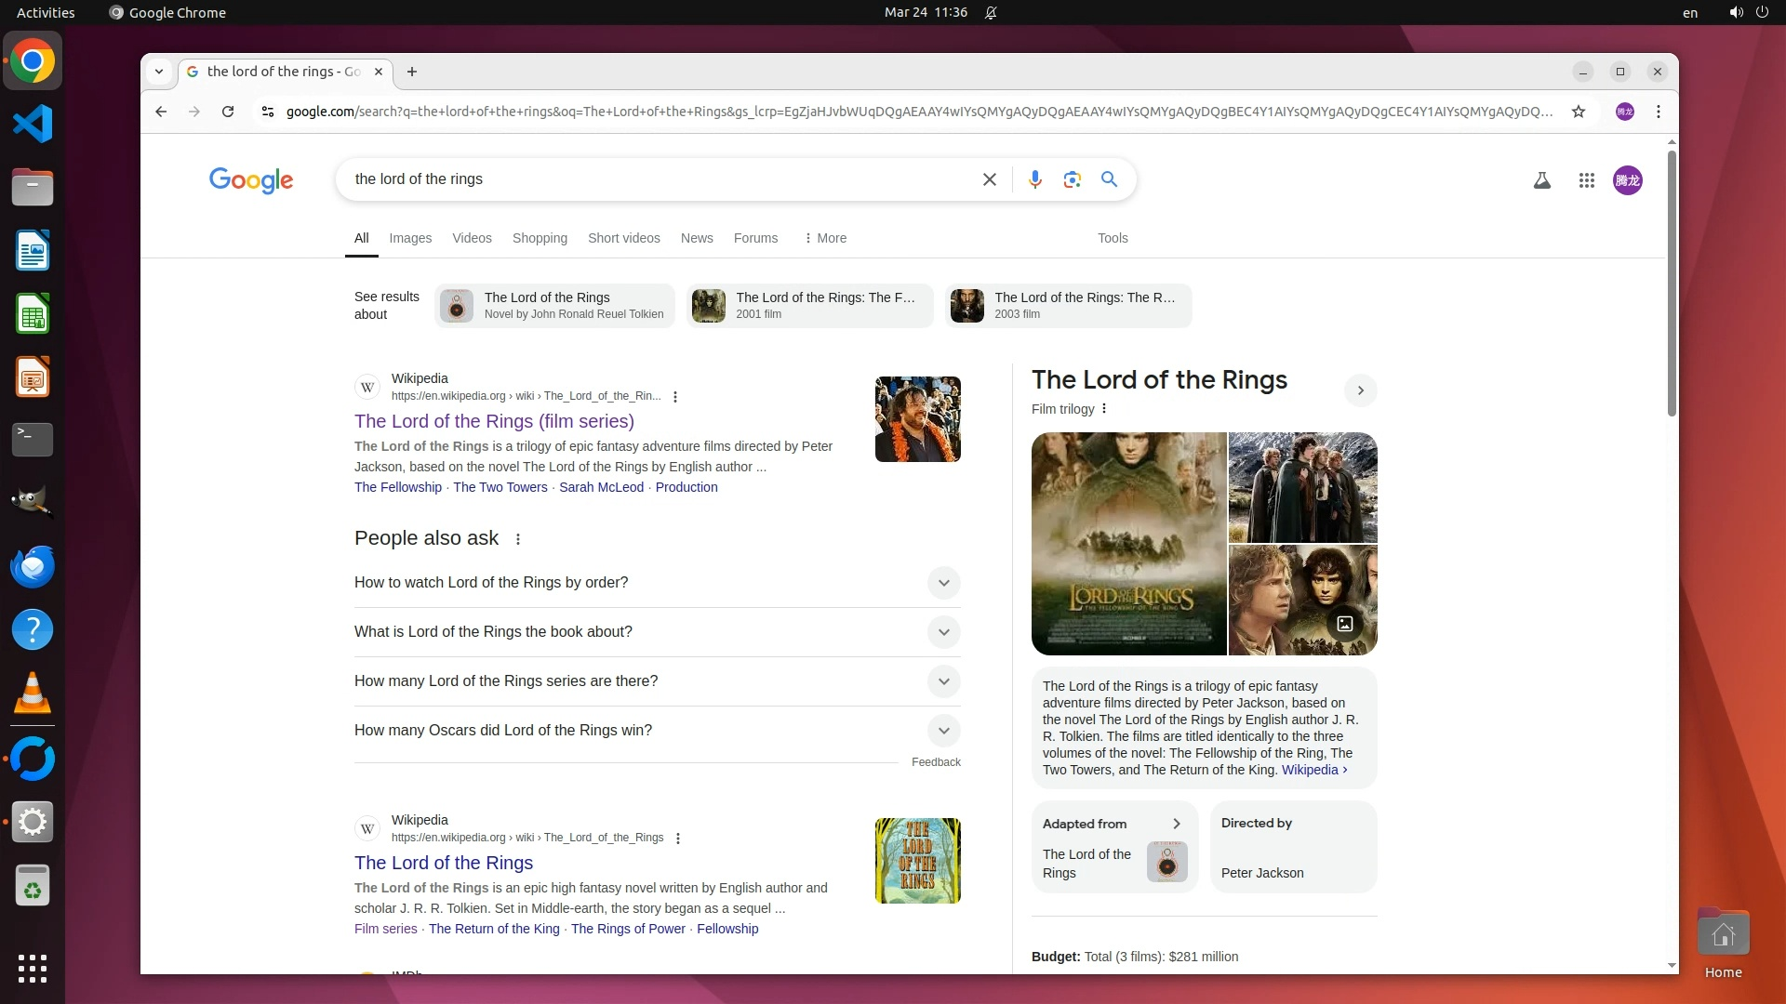Open view site information icon in address bar
Image resolution: width=1786 pixels, height=1004 pixels.
[x=268, y=112]
